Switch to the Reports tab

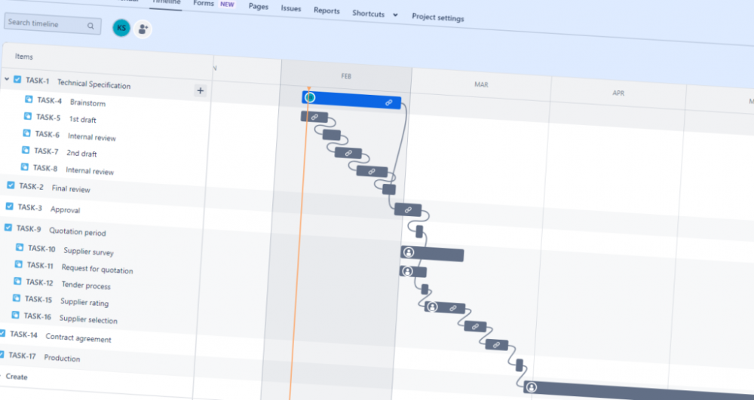[326, 11]
